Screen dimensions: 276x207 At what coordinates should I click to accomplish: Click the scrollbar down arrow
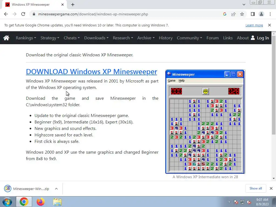click(274, 178)
